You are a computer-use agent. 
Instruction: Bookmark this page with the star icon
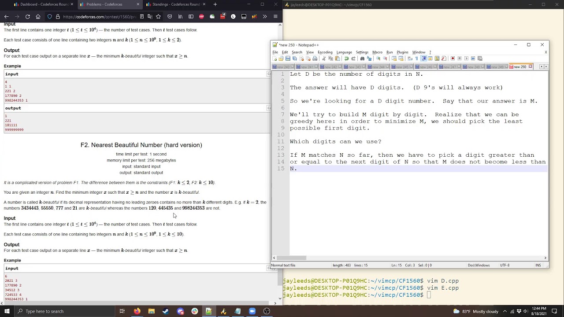(x=158, y=17)
